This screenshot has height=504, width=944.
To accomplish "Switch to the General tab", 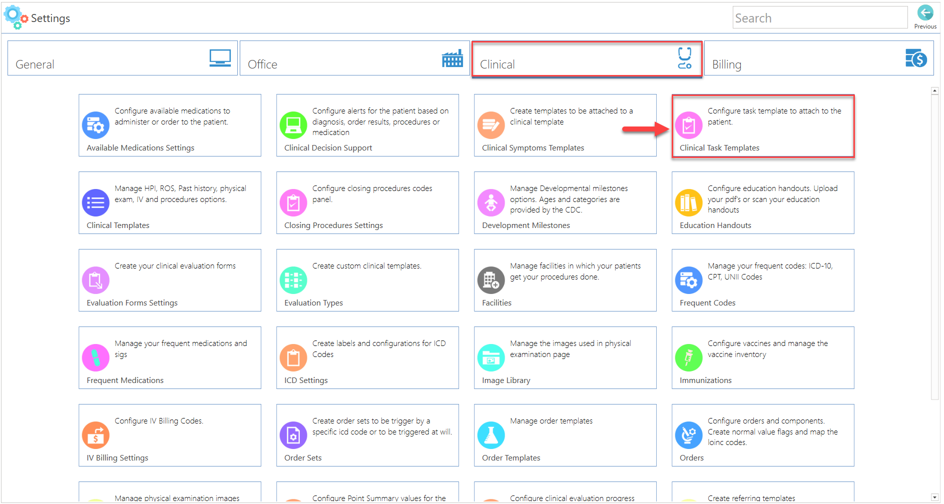I will tap(123, 58).
